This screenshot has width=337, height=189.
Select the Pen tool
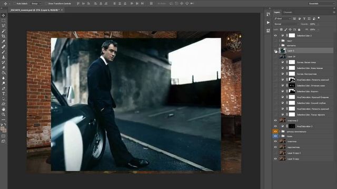pyautogui.click(x=4, y=89)
